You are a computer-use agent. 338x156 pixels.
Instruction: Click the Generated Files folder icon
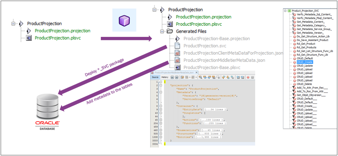click(170, 31)
